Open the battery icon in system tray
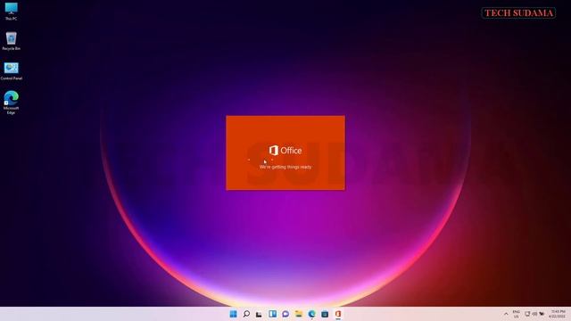Viewport: 571px width, 321px height. pyautogui.click(x=542, y=314)
